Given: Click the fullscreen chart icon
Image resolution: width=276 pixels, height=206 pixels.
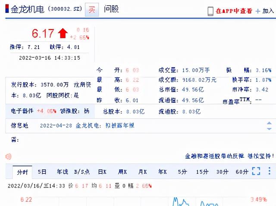Looking at the screenshot, I should click(x=256, y=171).
